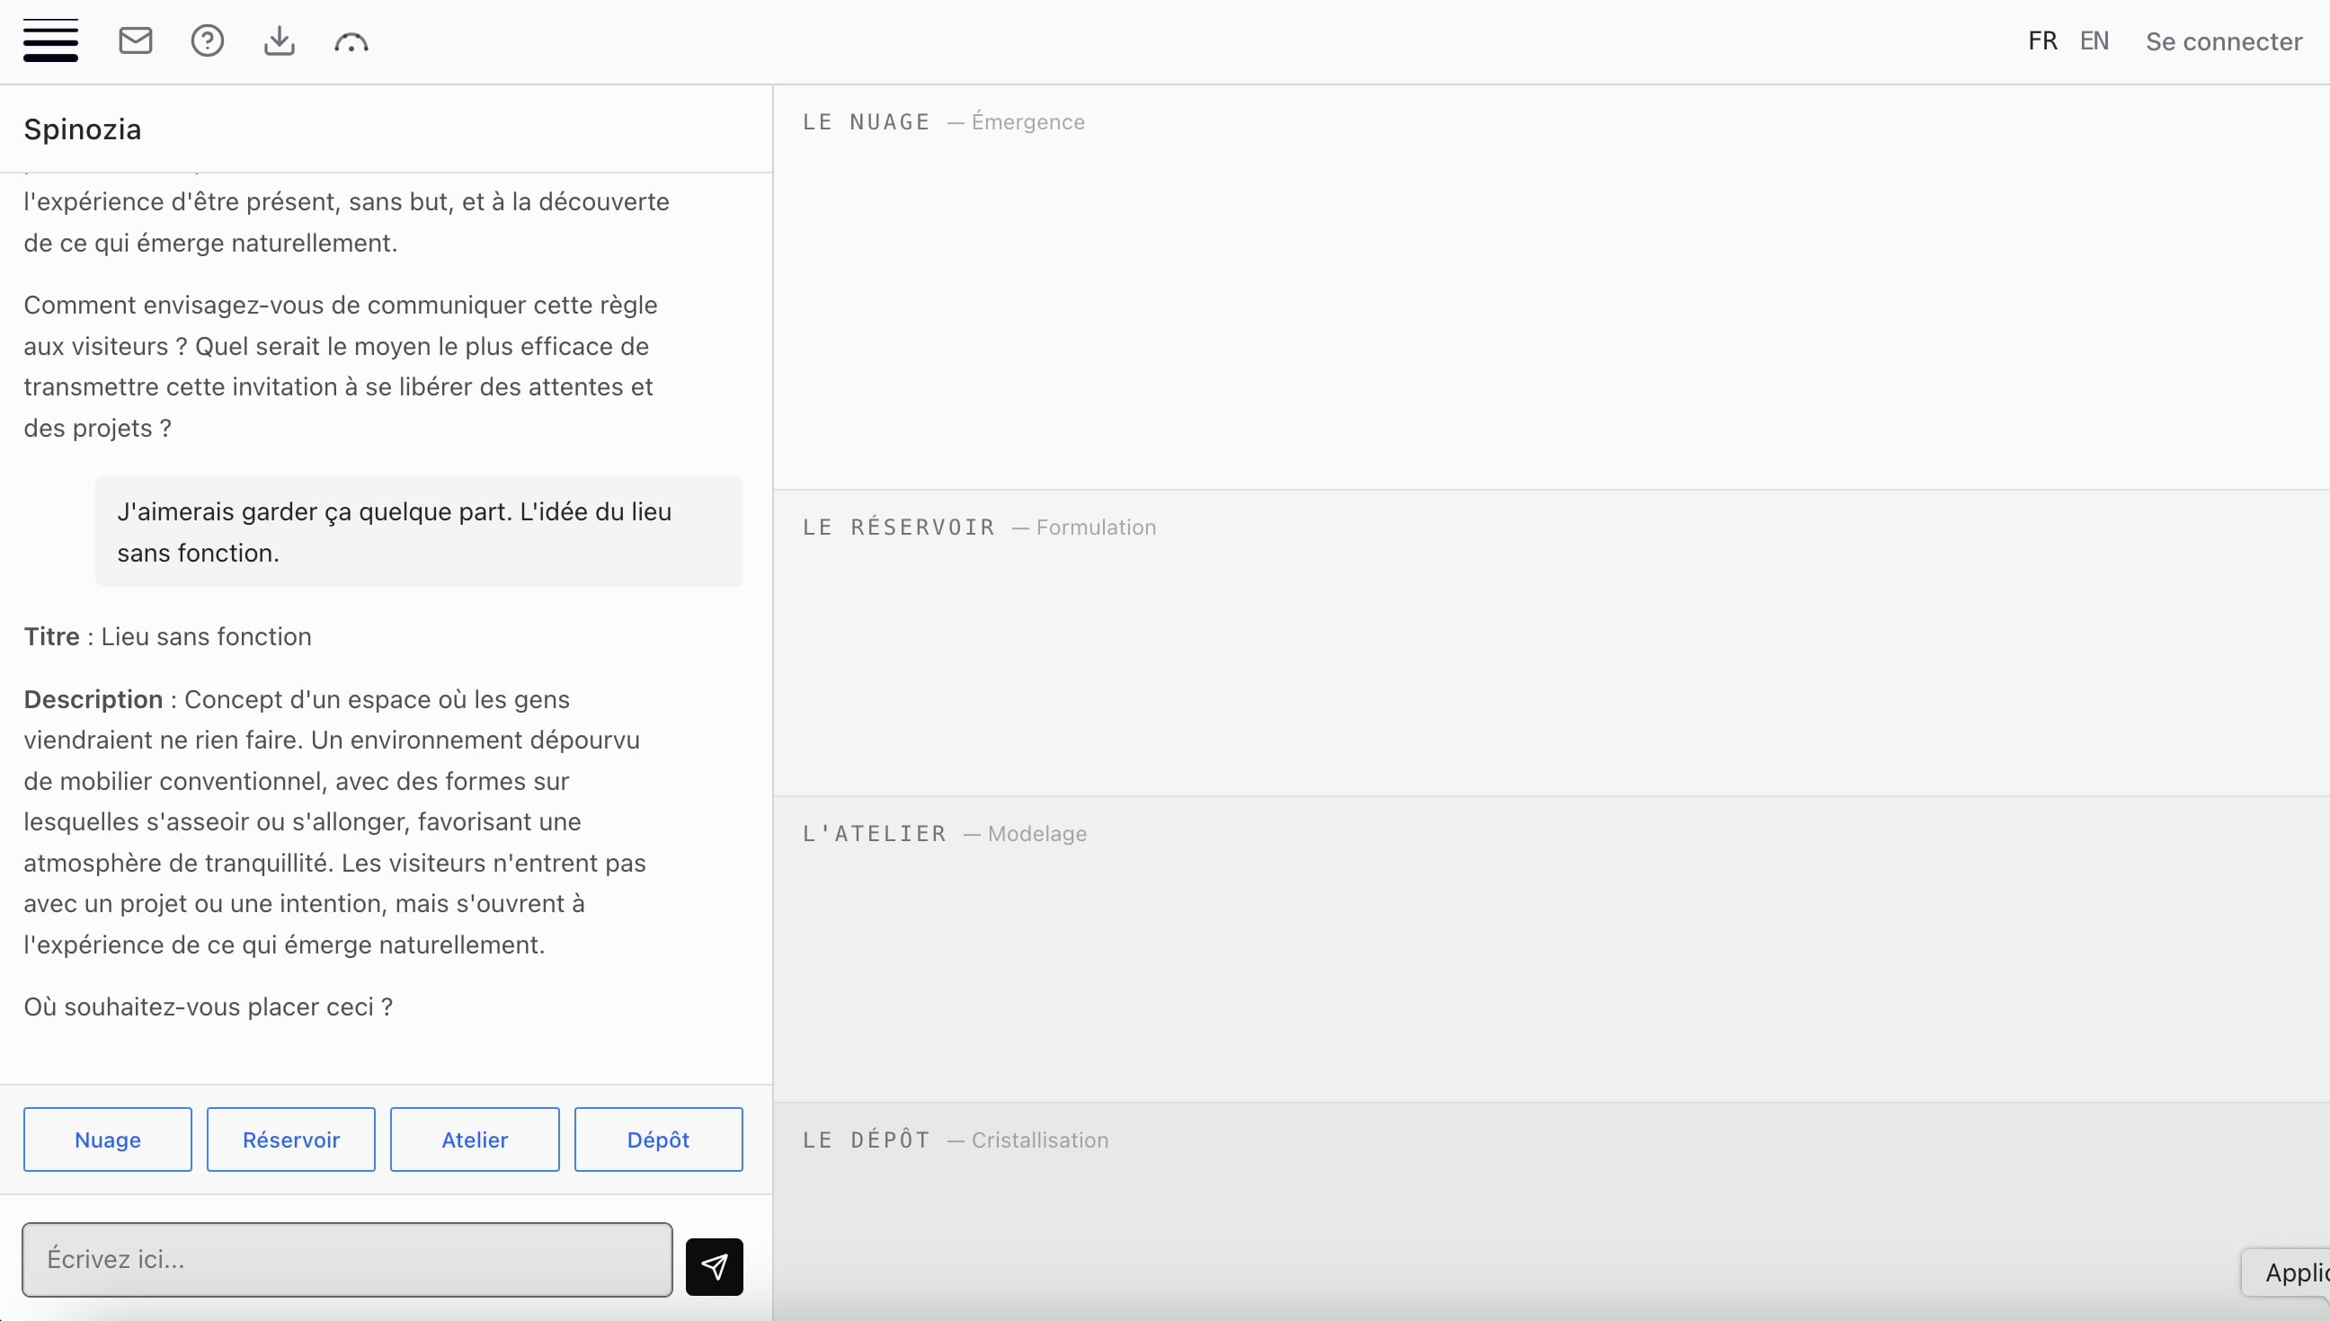Send message with paper plane button
The width and height of the screenshot is (2330, 1321).
(713, 1265)
